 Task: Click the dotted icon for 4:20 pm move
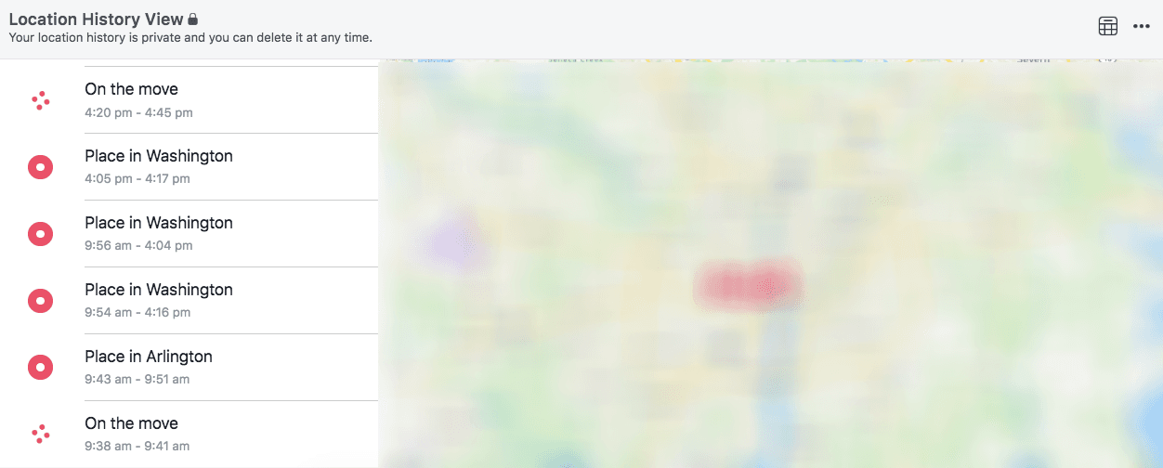point(40,100)
